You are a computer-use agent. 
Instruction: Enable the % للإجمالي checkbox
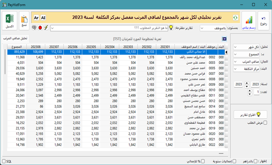(203, 161)
